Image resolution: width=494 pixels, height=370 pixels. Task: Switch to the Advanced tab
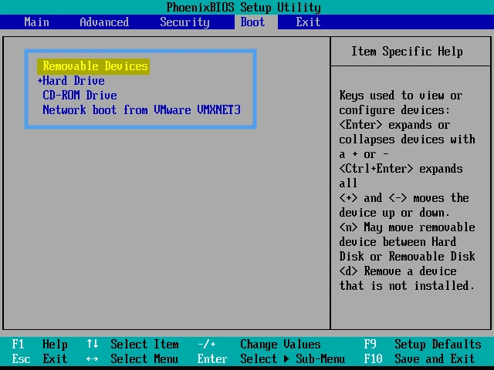pyautogui.click(x=104, y=22)
